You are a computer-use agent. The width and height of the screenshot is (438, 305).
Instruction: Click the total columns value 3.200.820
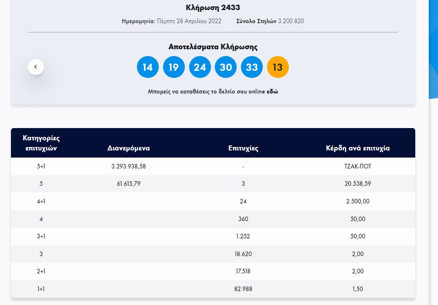coord(291,21)
